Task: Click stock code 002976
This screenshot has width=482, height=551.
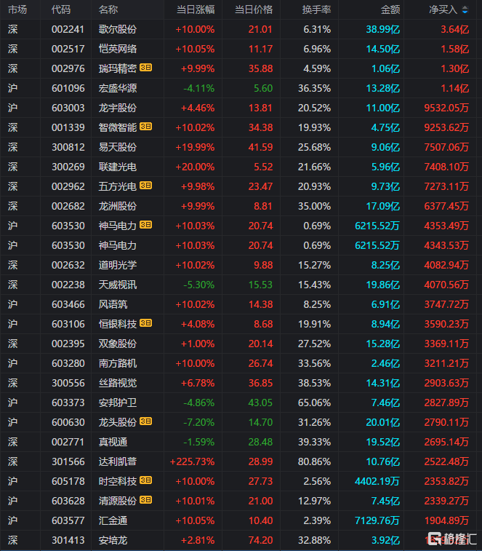Action: pos(68,68)
